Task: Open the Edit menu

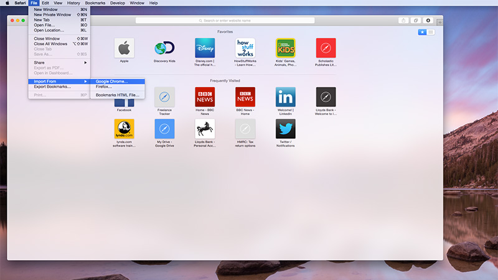Action: coord(45,3)
